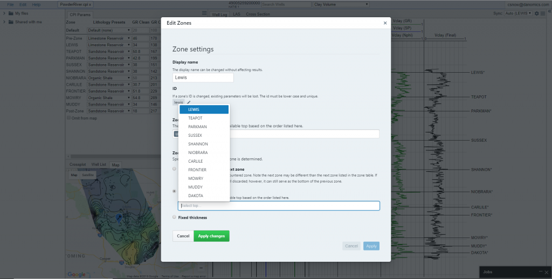Choose PARKMAN in the top dropdown list

[x=204, y=127]
